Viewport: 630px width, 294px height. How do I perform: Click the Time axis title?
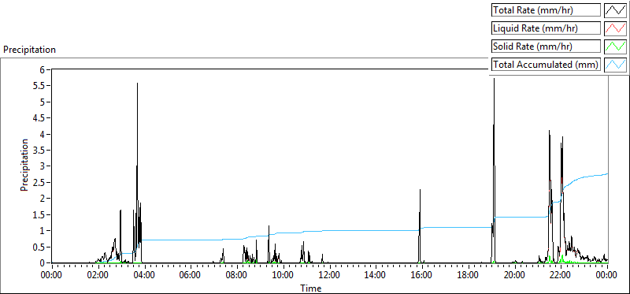tap(310, 288)
